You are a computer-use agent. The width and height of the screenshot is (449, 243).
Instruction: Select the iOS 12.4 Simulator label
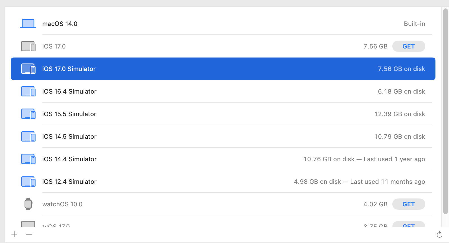69,182
